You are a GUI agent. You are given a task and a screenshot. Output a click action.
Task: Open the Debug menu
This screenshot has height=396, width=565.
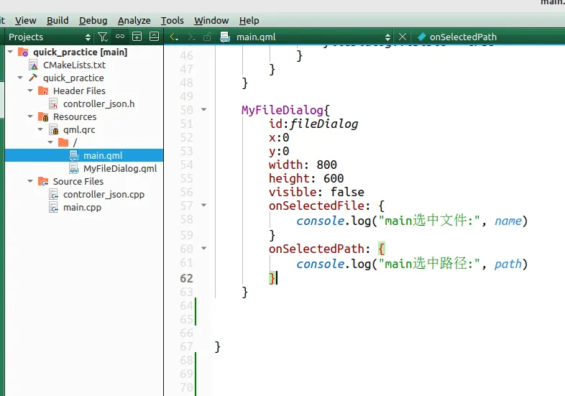click(x=93, y=21)
